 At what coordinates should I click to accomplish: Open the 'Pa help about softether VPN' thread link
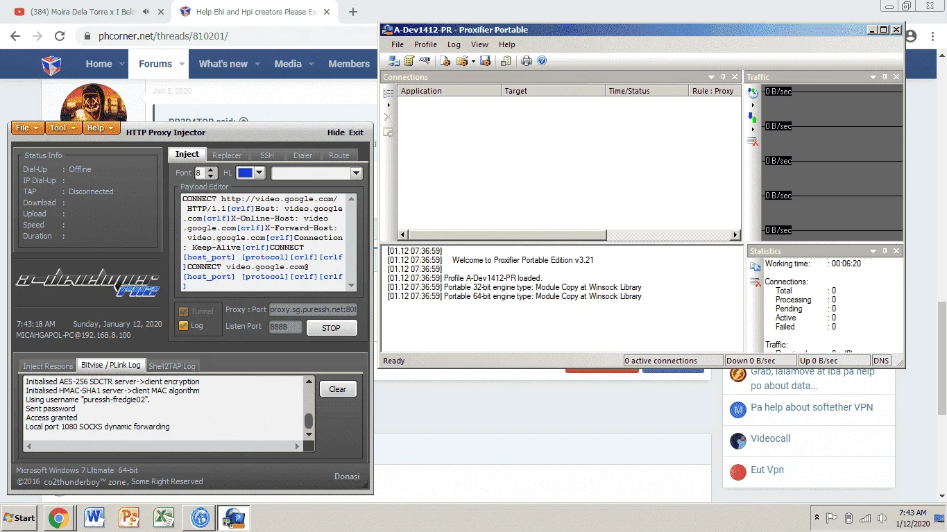pos(812,407)
